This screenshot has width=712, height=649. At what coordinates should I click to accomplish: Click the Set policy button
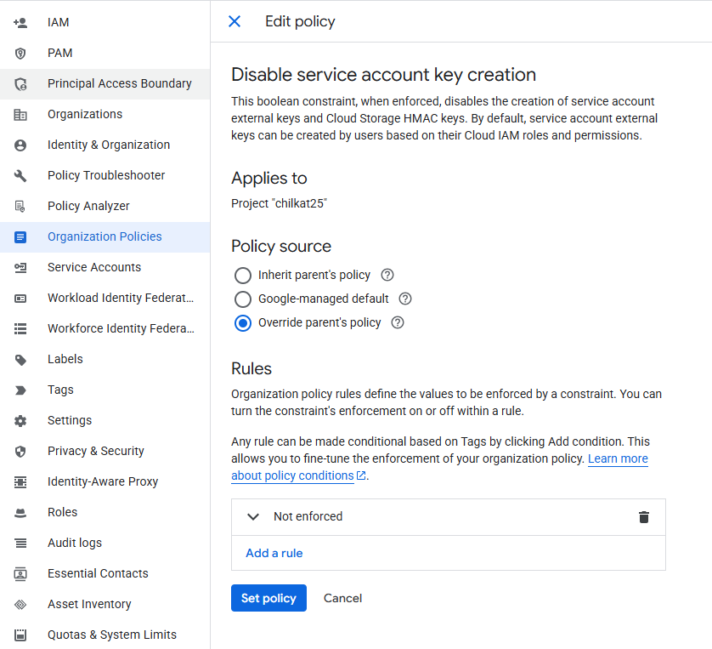coord(268,598)
